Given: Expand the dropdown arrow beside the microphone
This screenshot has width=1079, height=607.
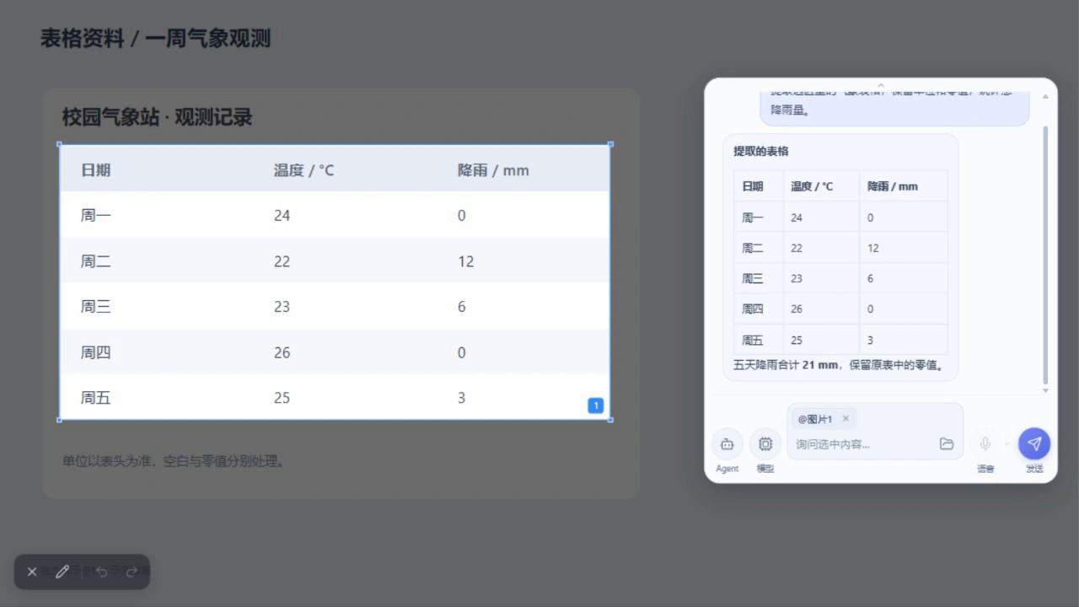Looking at the screenshot, I should click(x=1007, y=444).
